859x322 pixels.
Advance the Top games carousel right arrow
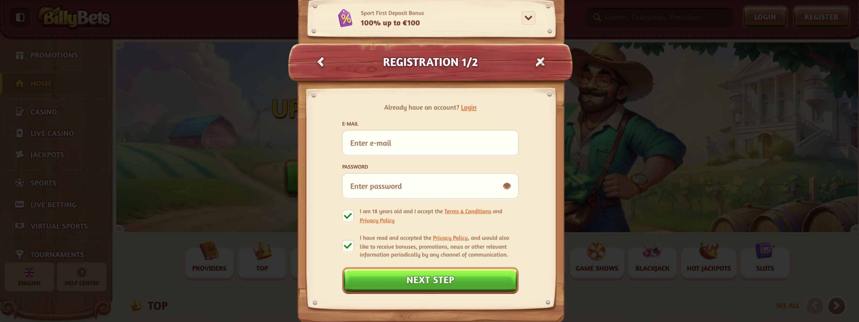836,306
